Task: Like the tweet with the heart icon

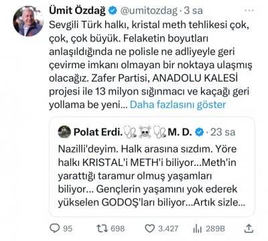Action: [x=150, y=228]
